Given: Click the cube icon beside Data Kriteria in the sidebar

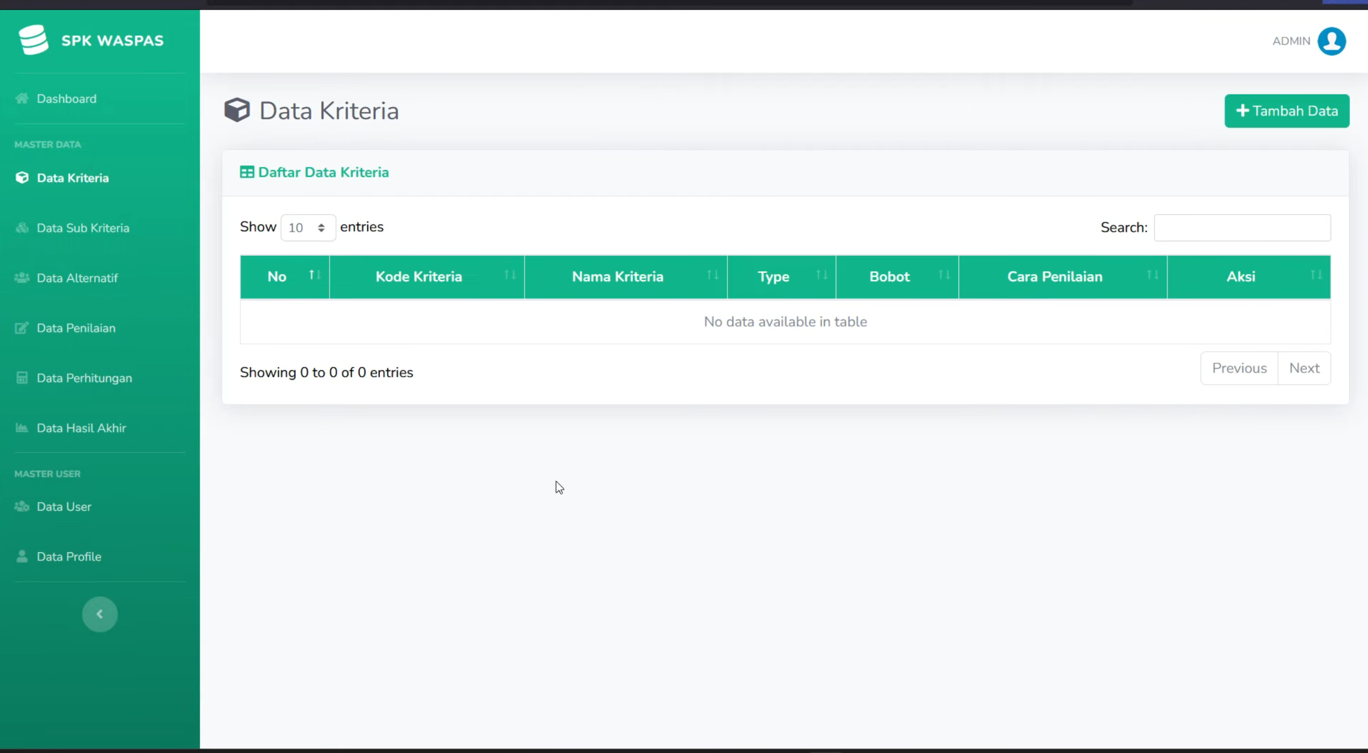Looking at the screenshot, I should click(x=22, y=178).
